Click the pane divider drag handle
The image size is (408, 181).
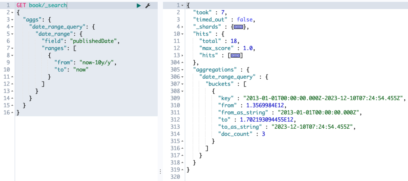(160, 171)
